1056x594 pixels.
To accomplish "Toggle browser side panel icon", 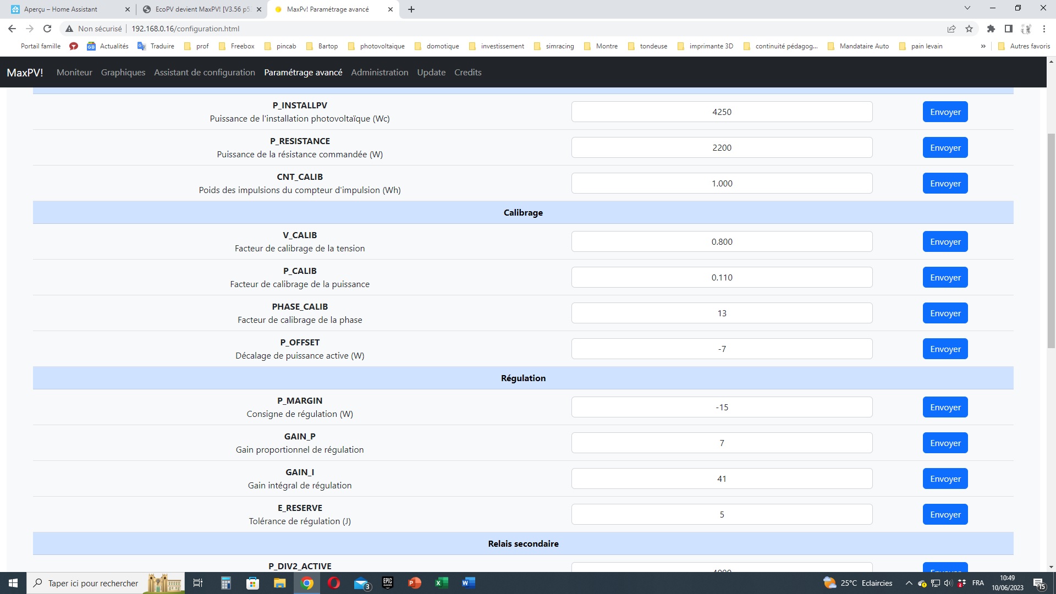I will pos(1008,29).
